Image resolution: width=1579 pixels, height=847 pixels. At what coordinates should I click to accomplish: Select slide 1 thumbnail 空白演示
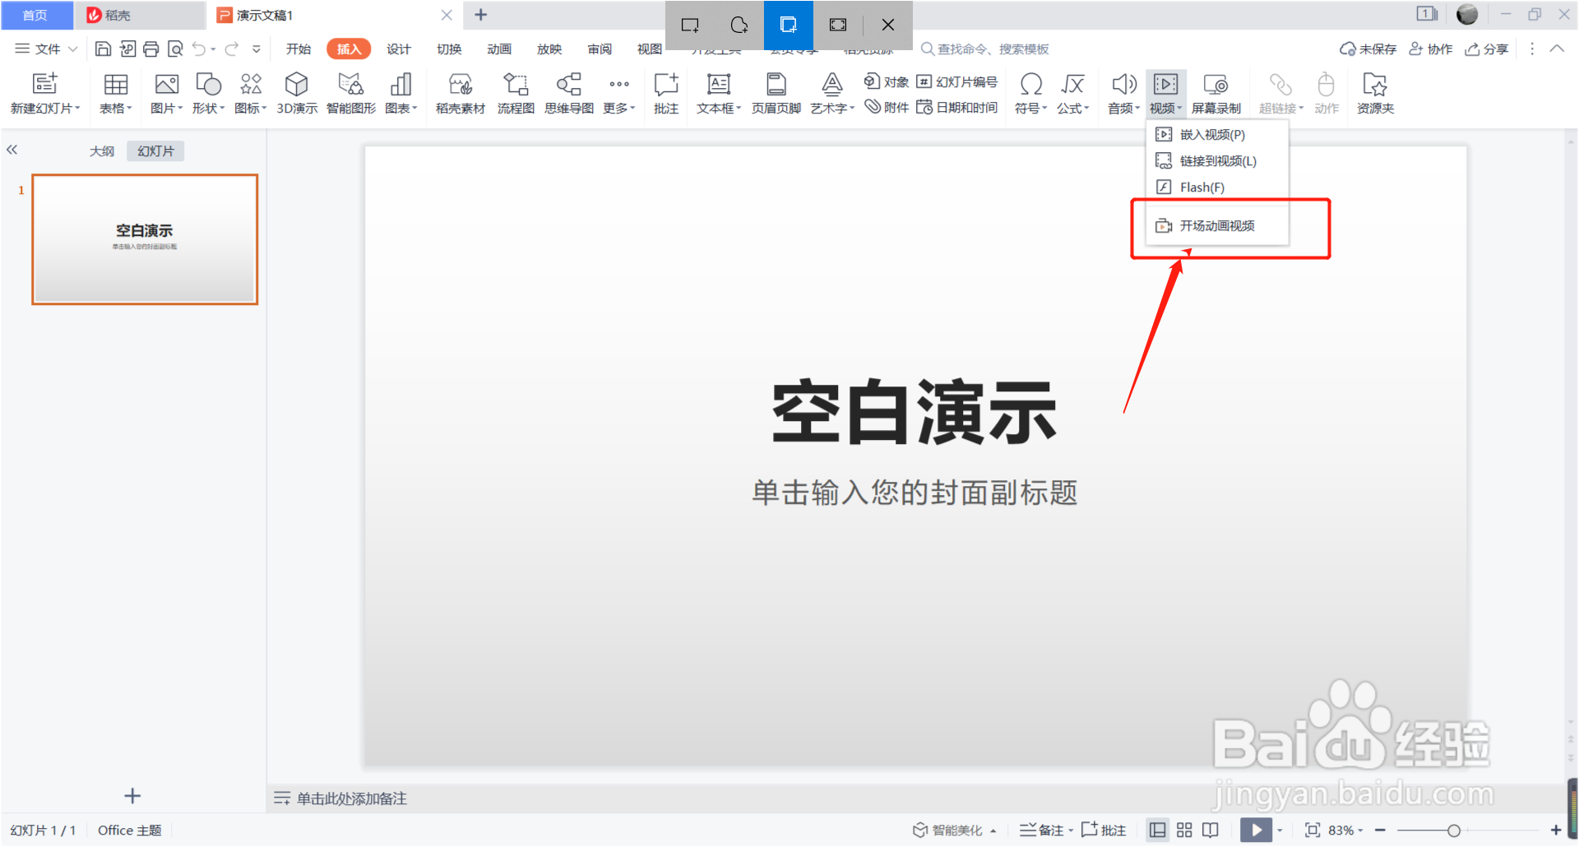(x=145, y=239)
